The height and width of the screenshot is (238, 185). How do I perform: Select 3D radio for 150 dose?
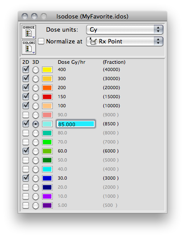pyautogui.click(x=36, y=97)
